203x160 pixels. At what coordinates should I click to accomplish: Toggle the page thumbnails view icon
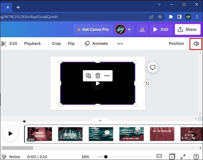(159, 157)
